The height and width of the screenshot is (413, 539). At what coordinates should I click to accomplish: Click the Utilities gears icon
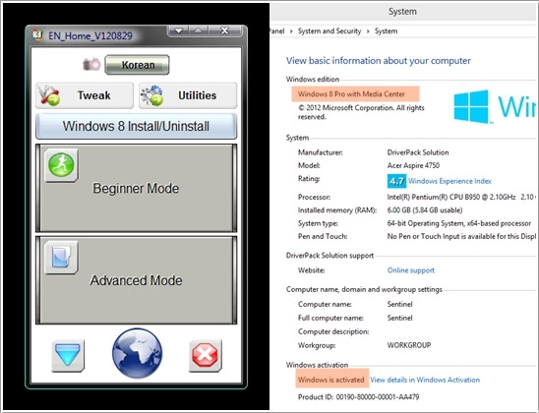point(152,95)
